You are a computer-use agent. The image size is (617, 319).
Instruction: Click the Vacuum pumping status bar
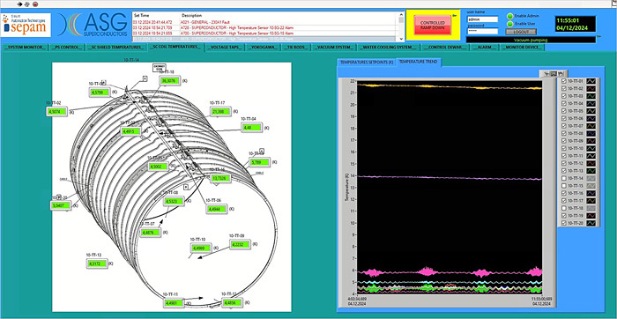pyautogui.click(x=531, y=40)
